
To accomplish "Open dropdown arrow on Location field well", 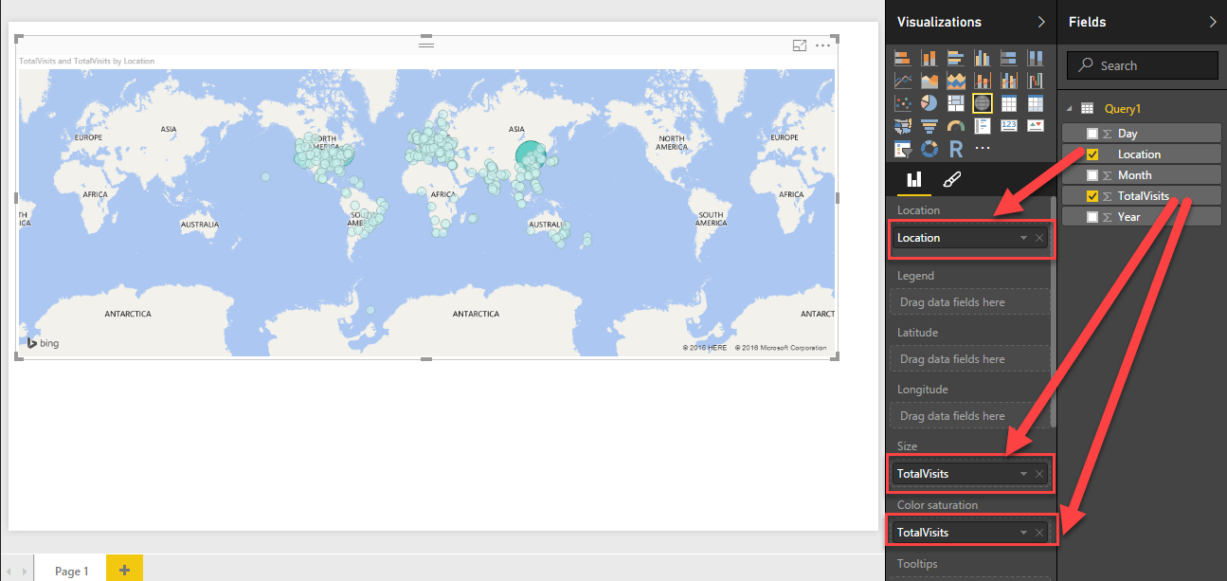I will tap(1023, 238).
